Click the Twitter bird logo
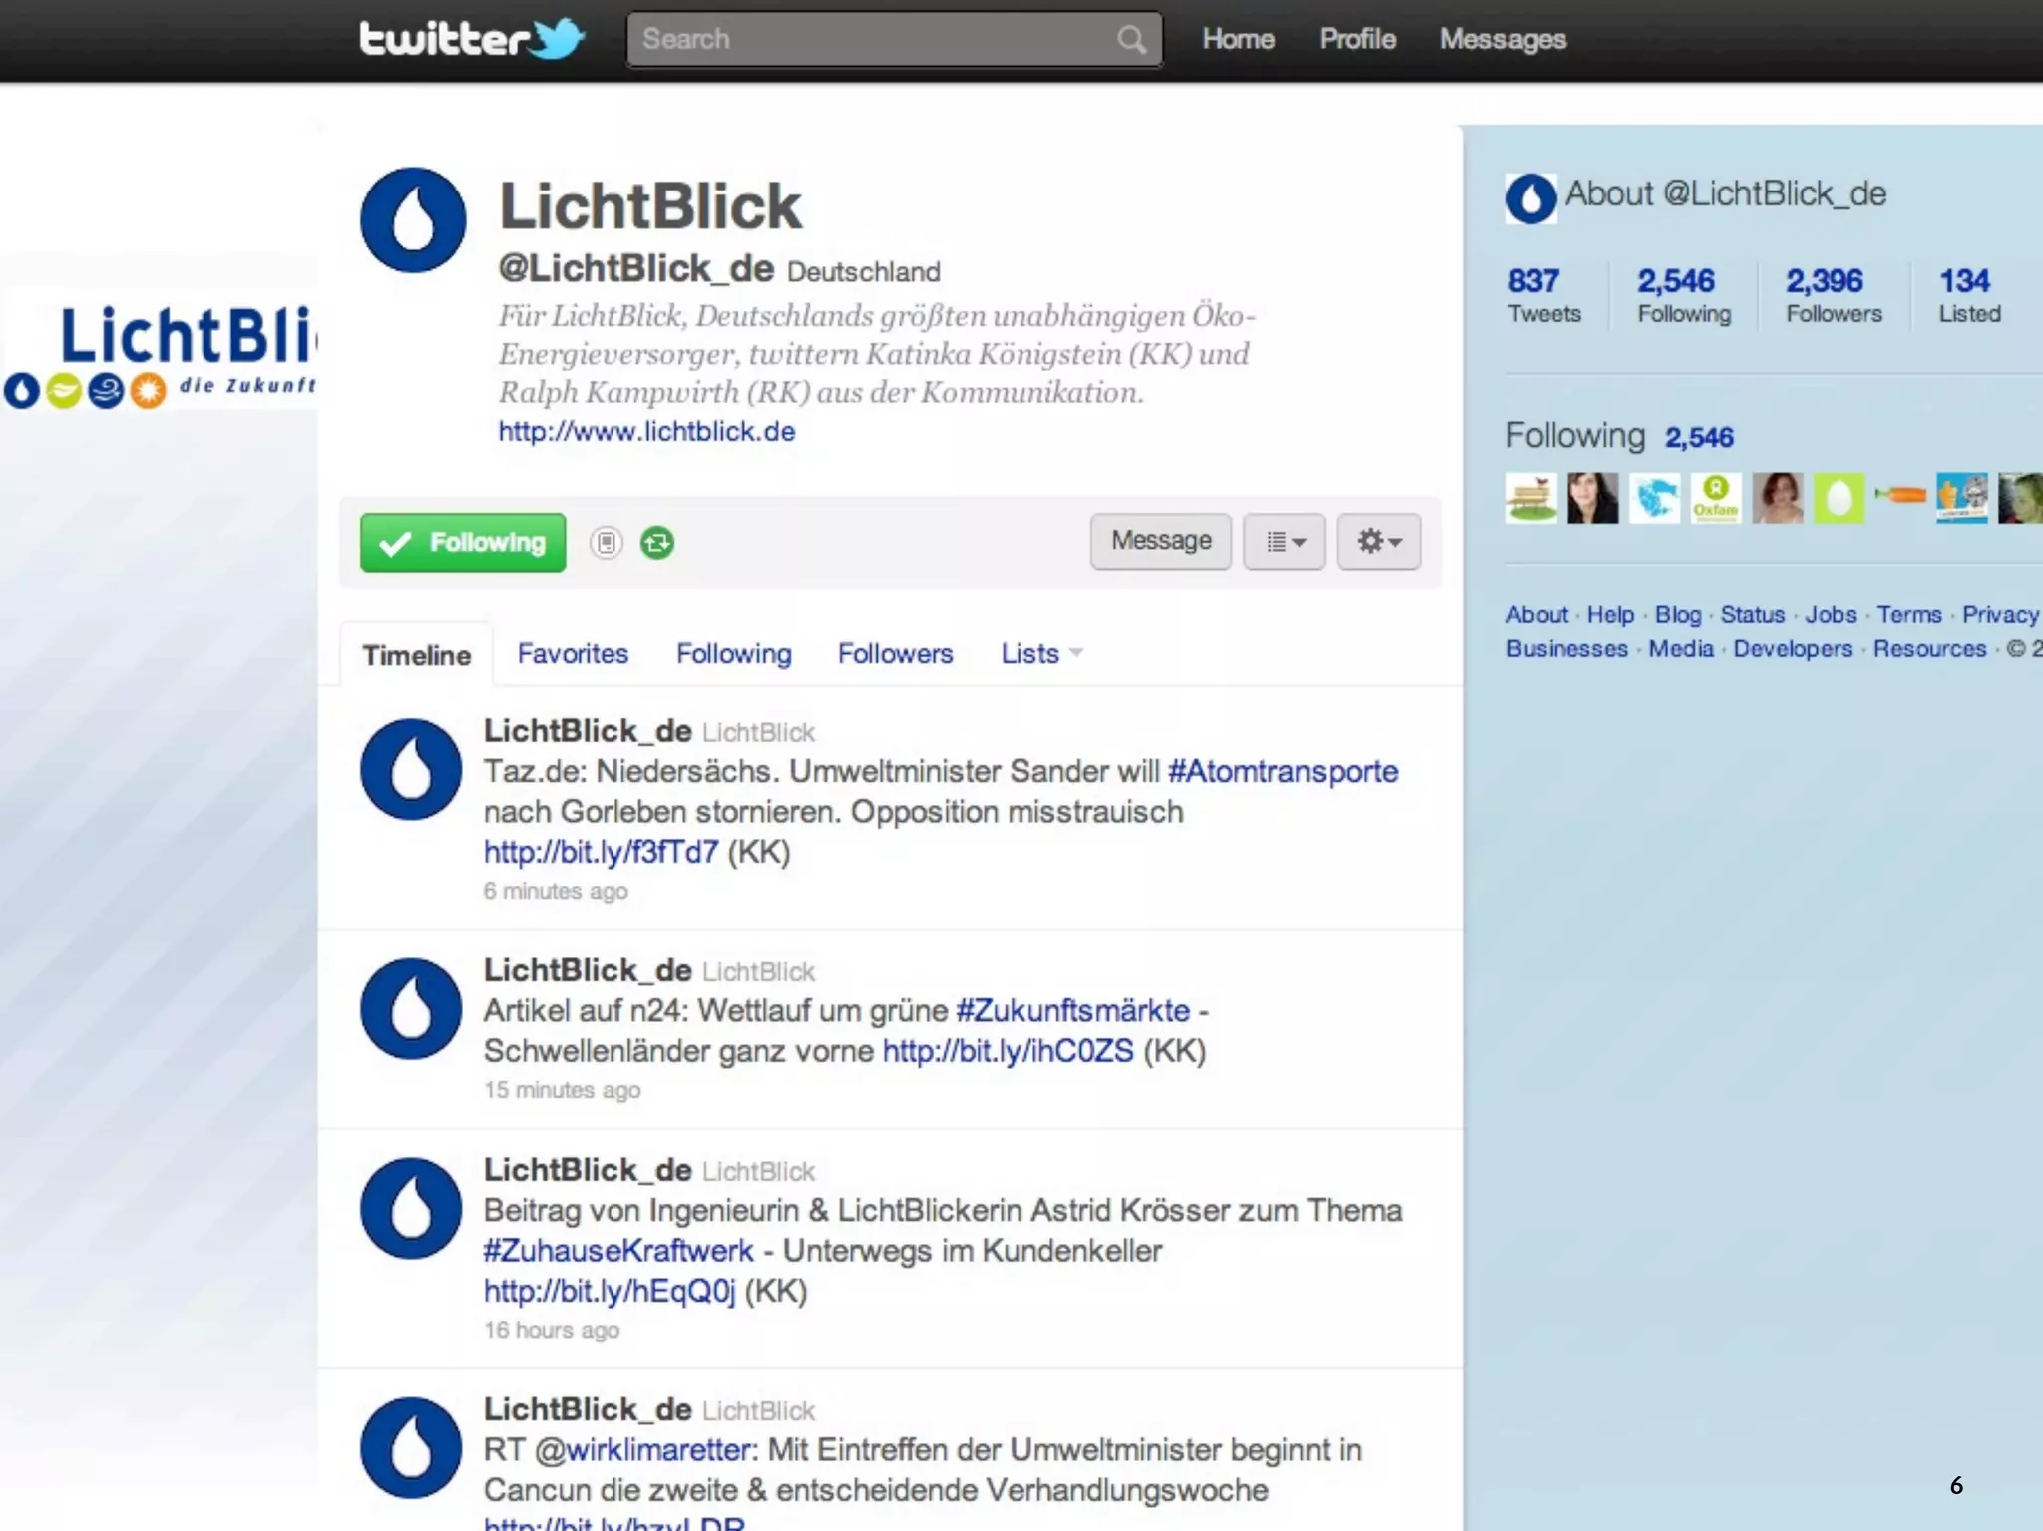Image resolution: width=2043 pixels, height=1531 pixels. click(558, 39)
